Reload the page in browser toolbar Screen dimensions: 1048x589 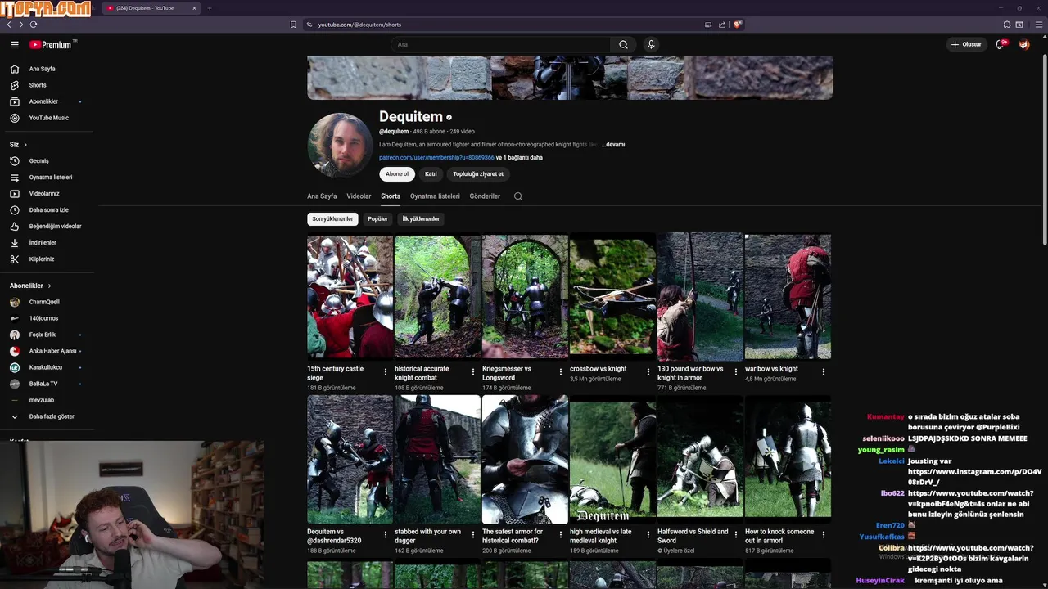click(x=33, y=25)
